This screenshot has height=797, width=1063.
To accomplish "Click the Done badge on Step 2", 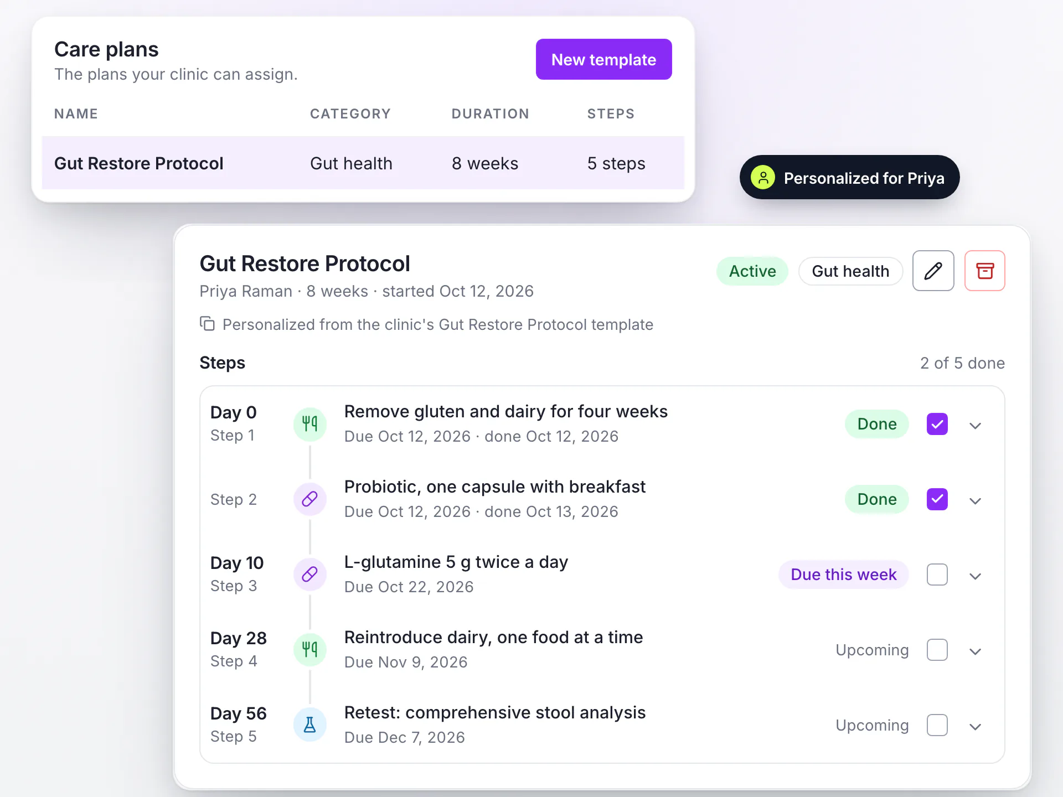I will coord(877,499).
